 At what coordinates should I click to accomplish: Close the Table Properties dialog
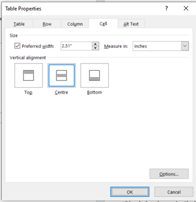pyautogui.click(x=186, y=8)
